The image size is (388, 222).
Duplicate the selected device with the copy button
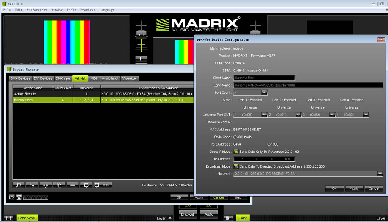(x=59, y=185)
